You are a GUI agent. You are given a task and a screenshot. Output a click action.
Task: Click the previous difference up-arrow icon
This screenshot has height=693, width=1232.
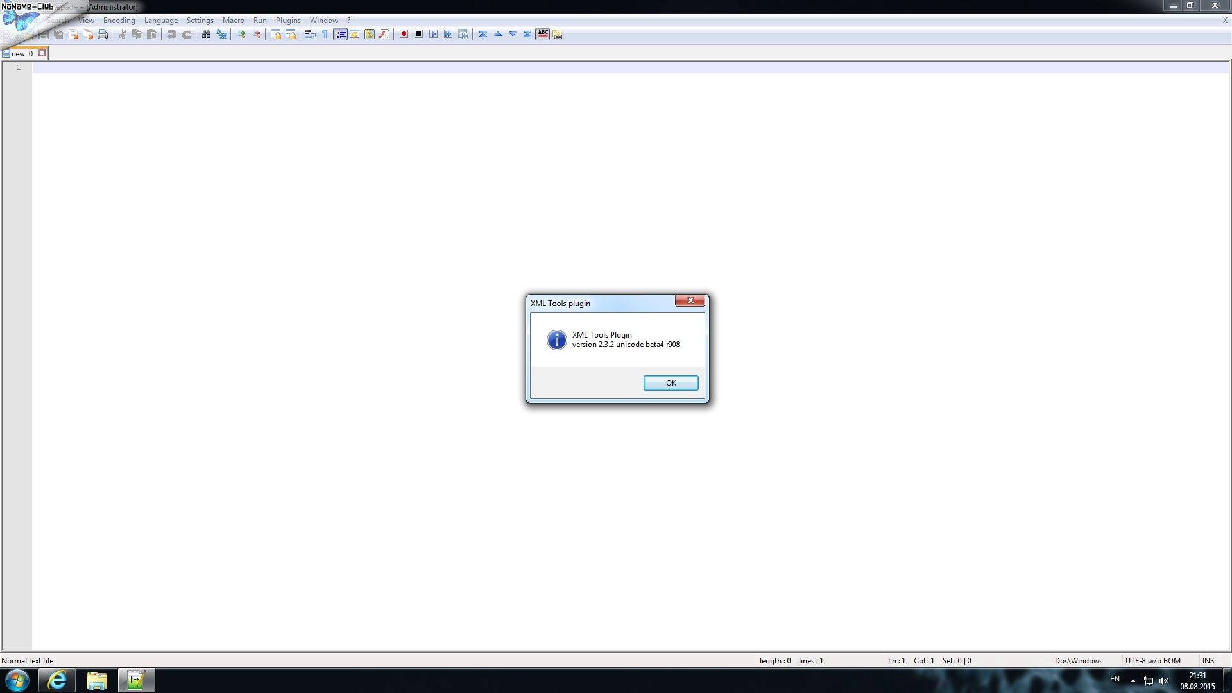[x=497, y=34]
